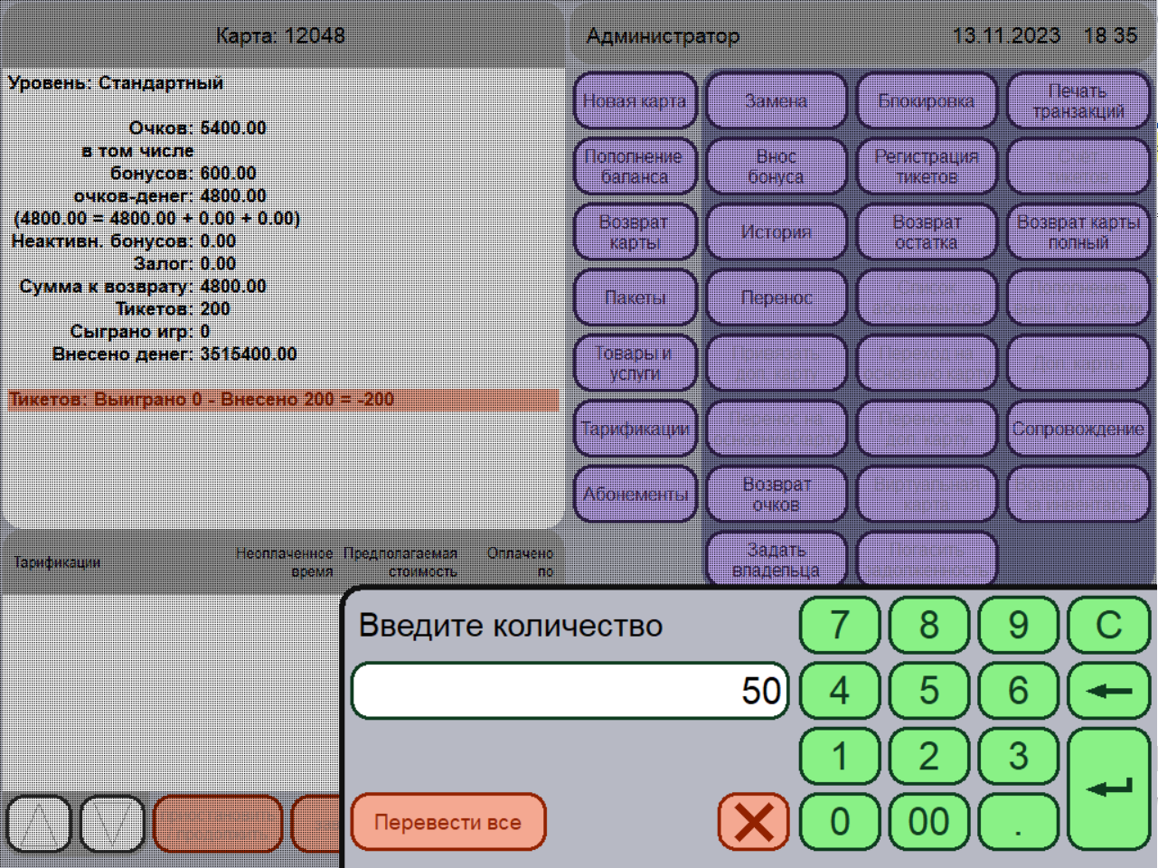Click the date 13.11.2023 in header
Screen dimensions: 1158x868
1006,36
